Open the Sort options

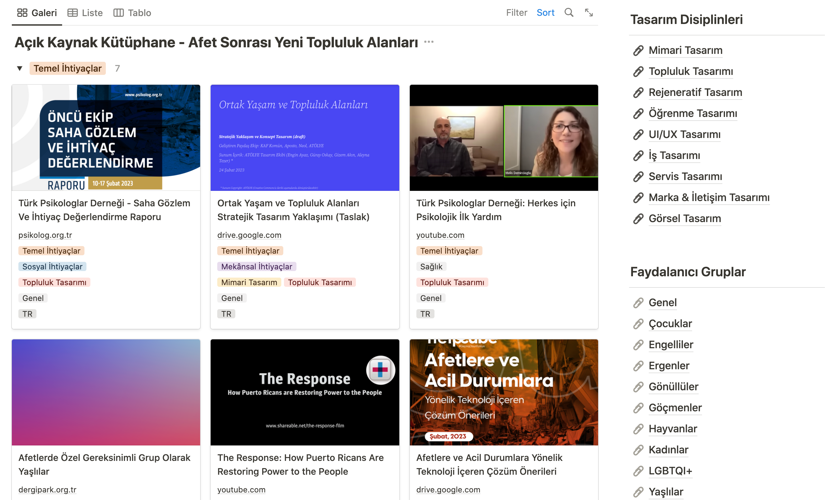click(x=545, y=13)
